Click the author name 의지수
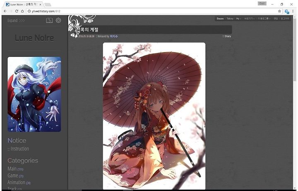This screenshot has height=191, width=298. pos(114,36)
